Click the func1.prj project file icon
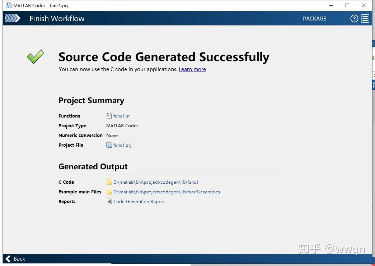This screenshot has width=375, height=266. tap(109, 145)
